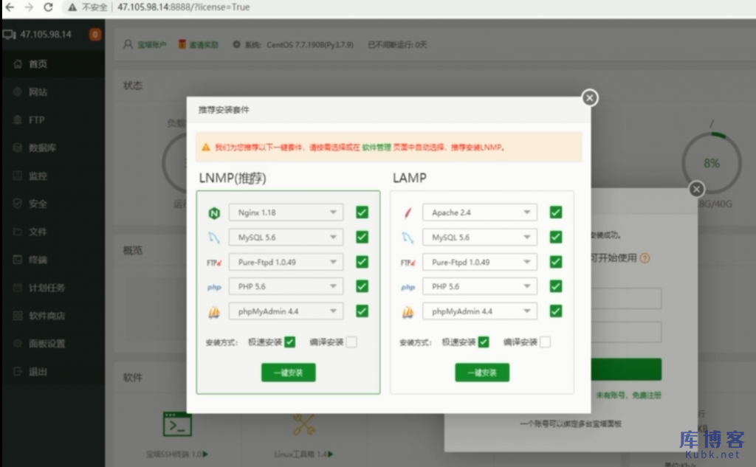Image resolution: width=756 pixels, height=467 pixels.
Task: Open 数据库 in the sidebar
Action: 52,148
